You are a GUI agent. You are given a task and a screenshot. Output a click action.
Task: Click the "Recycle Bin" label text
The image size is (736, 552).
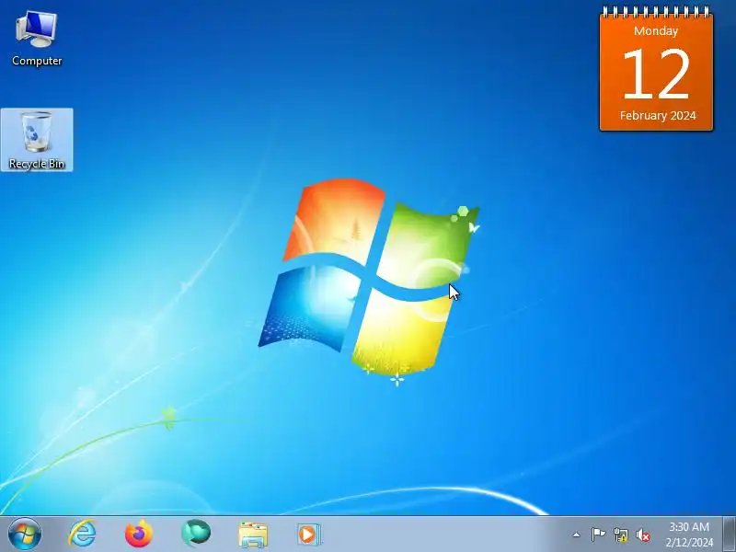pyautogui.click(x=37, y=164)
